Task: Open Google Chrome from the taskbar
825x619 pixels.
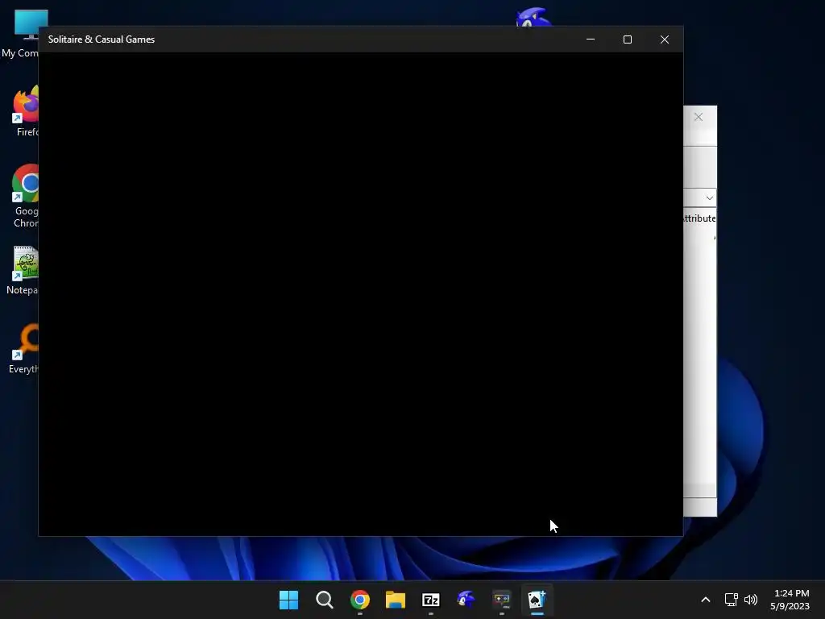Action: click(360, 600)
